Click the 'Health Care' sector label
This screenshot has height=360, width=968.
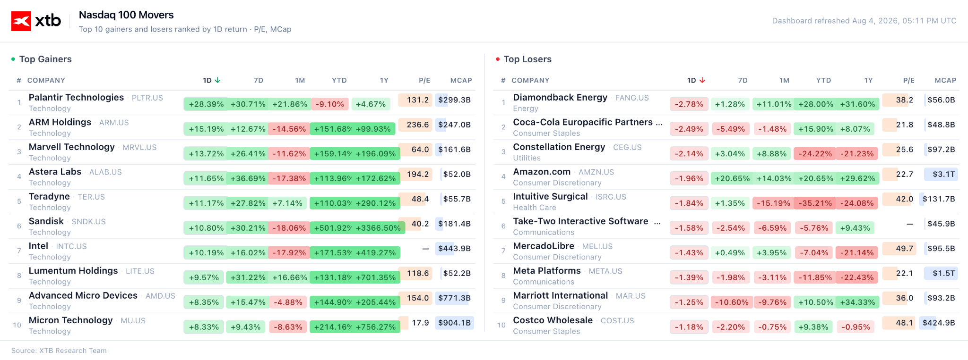point(535,208)
